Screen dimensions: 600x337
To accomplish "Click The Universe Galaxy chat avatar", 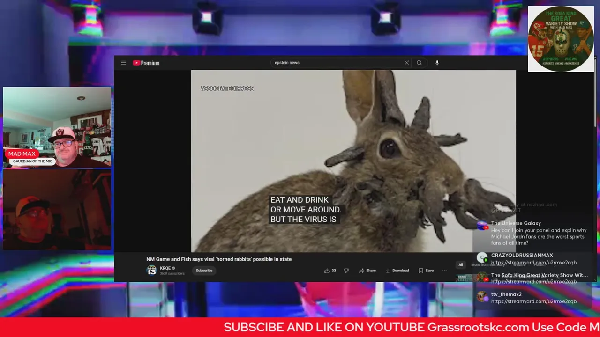I will click(x=482, y=226).
